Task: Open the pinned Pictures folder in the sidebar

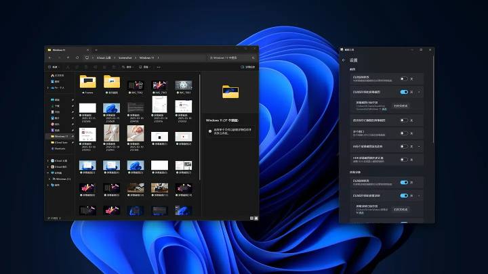Action: pos(55,118)
